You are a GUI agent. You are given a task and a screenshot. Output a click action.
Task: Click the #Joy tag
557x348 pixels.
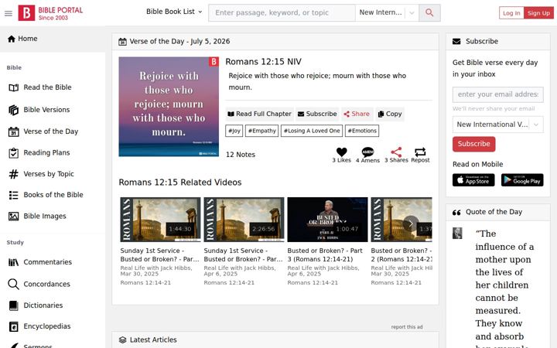coord(234,131)
